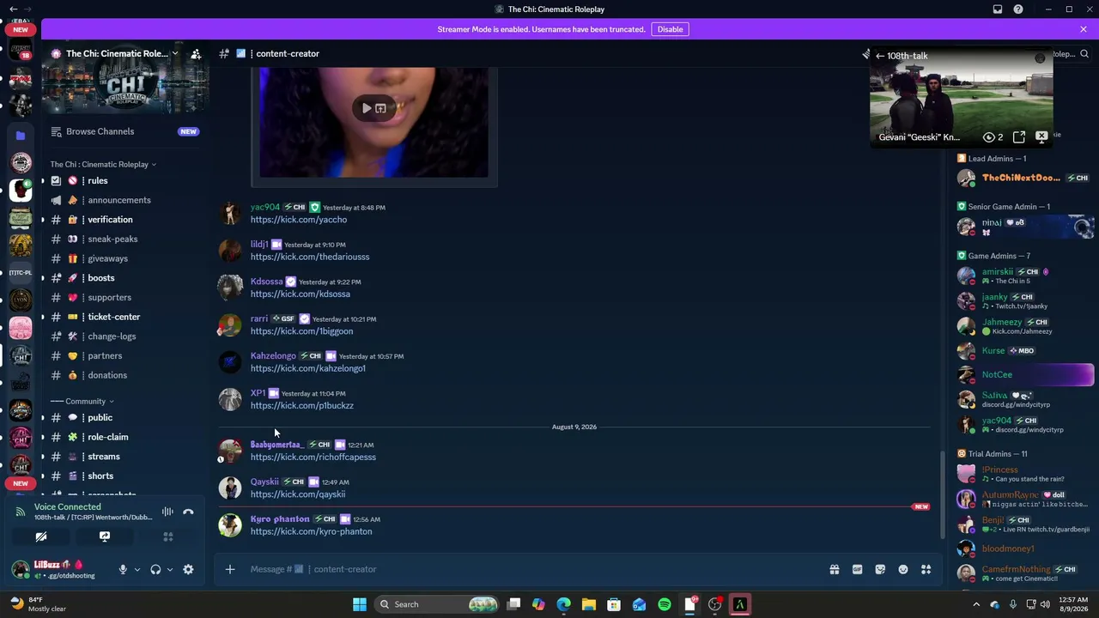Open the attachment plus menu
This screenshot has height=618, width=1099.
230,569
